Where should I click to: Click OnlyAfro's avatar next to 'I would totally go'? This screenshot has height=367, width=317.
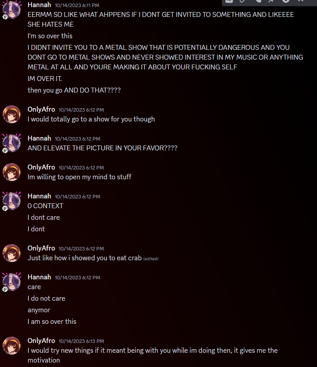coord(12,114)
